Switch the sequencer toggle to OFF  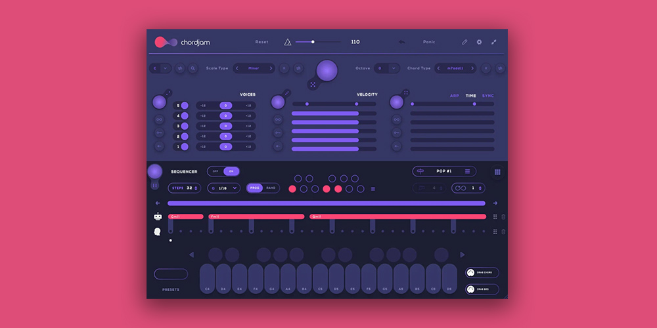(215, 171)
